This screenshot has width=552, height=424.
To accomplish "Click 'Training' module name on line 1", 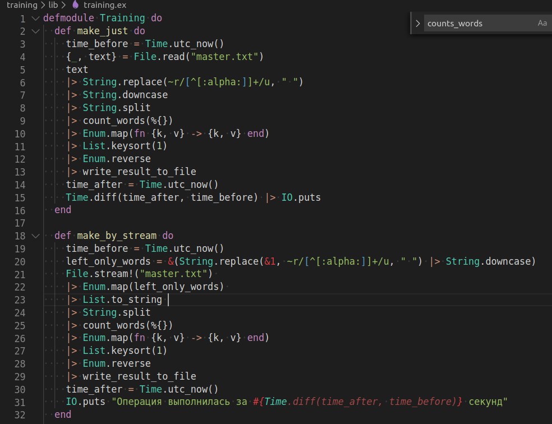I will pyautogui.click(x=122, y=18).
